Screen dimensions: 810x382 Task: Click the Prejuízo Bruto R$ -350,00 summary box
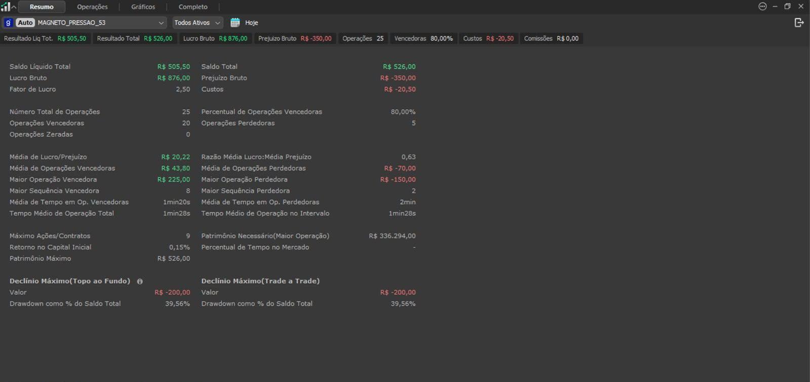(295, 39)
